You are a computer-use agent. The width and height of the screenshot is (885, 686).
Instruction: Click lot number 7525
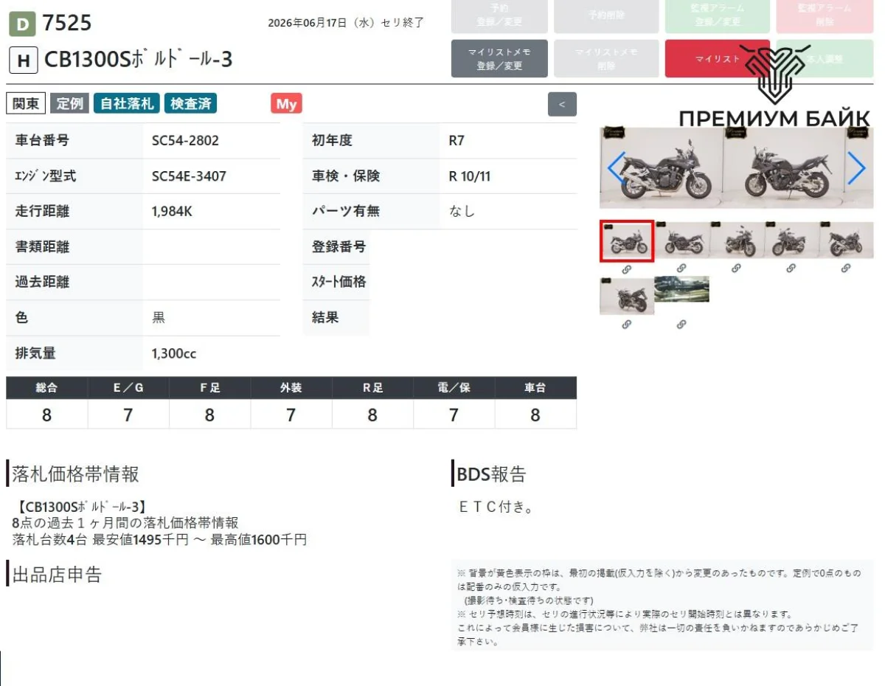pyautogui.click(x=67, y=23)
